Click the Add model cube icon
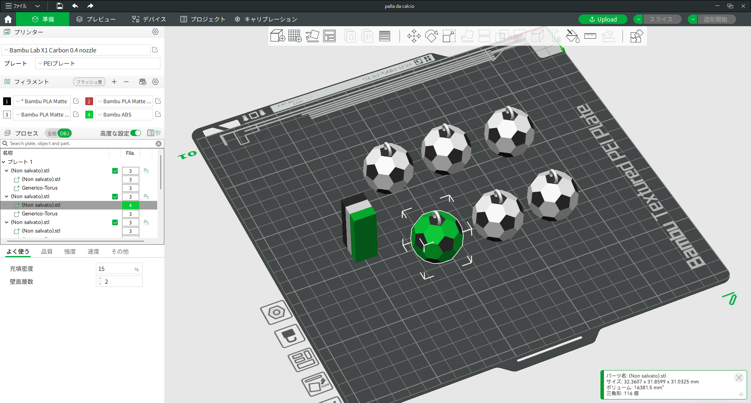Screen dimensions: 751x403 pos(278,36)
